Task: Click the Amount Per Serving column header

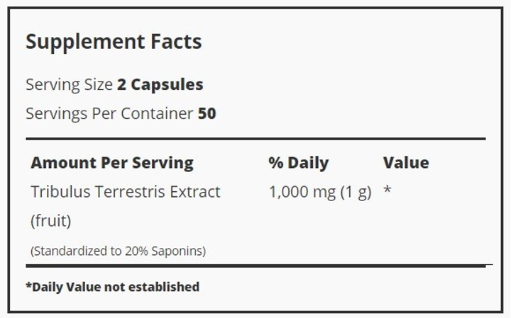Action: pyautogui.click(x=112, y=163)
